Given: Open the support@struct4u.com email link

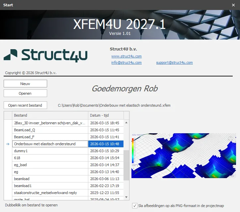Looking at the screenshot, I should 174,62.
